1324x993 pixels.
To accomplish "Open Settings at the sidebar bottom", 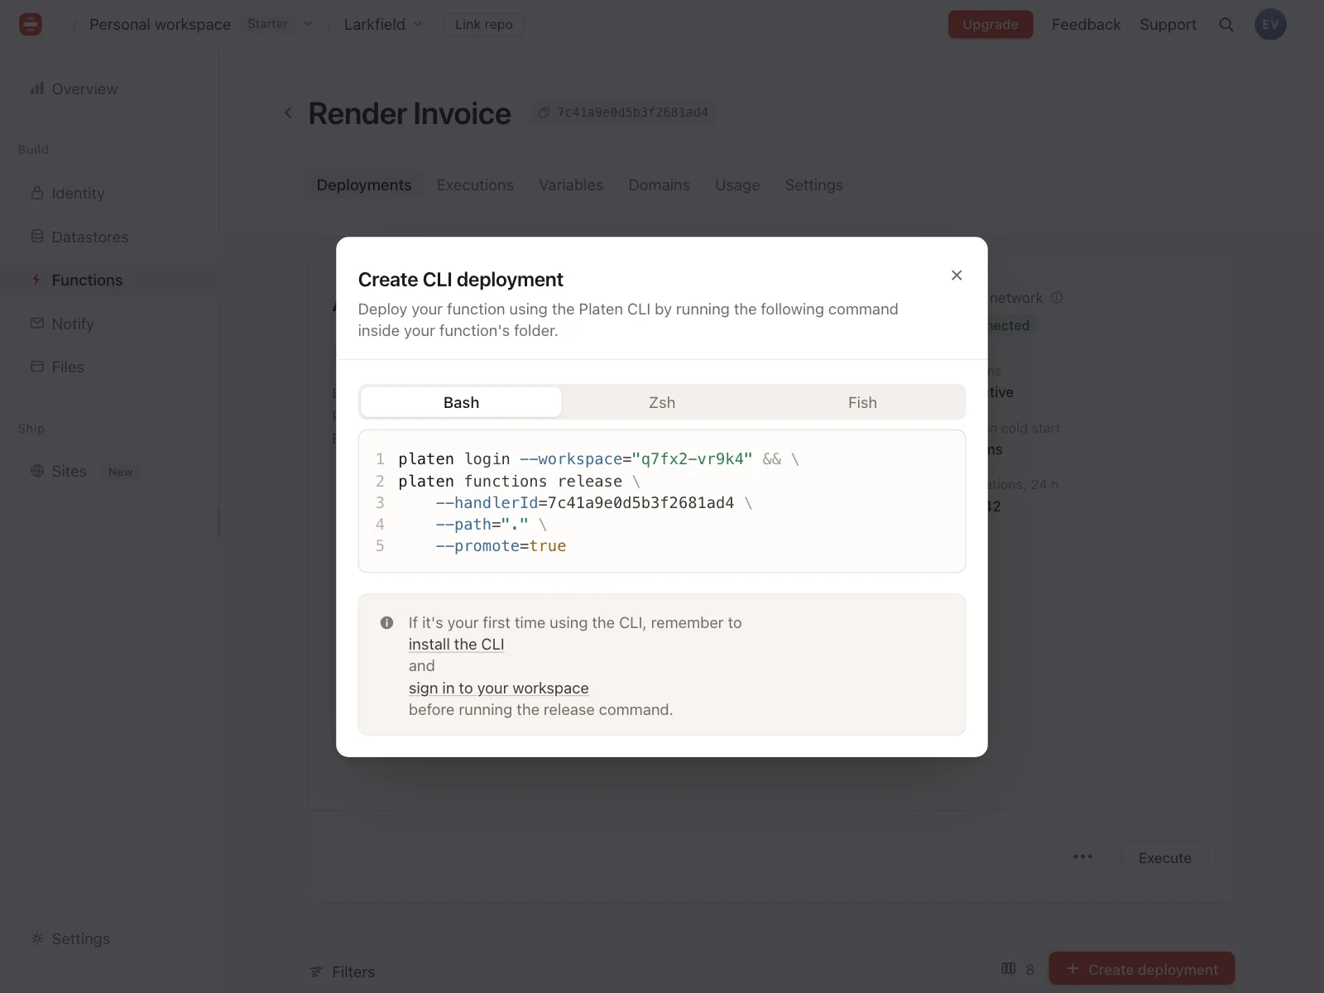I will click(x=80, y=938).
